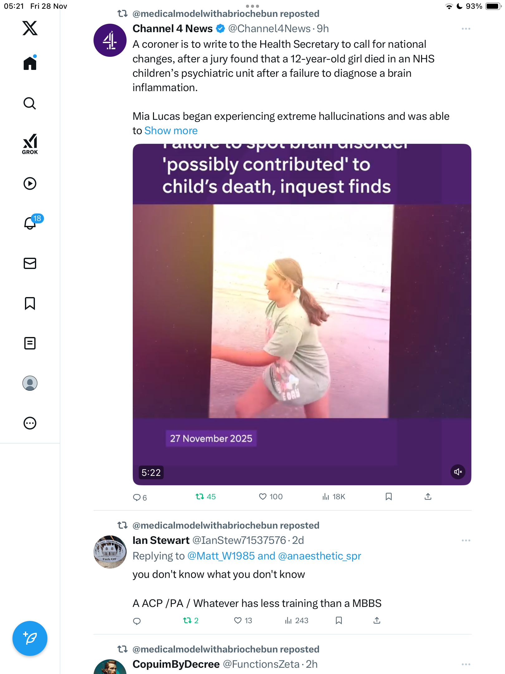Image resolution: width=505 pixels, height=674 pixels.
Task: Open the Bookmarks page in sidebar
Action: 30,303
